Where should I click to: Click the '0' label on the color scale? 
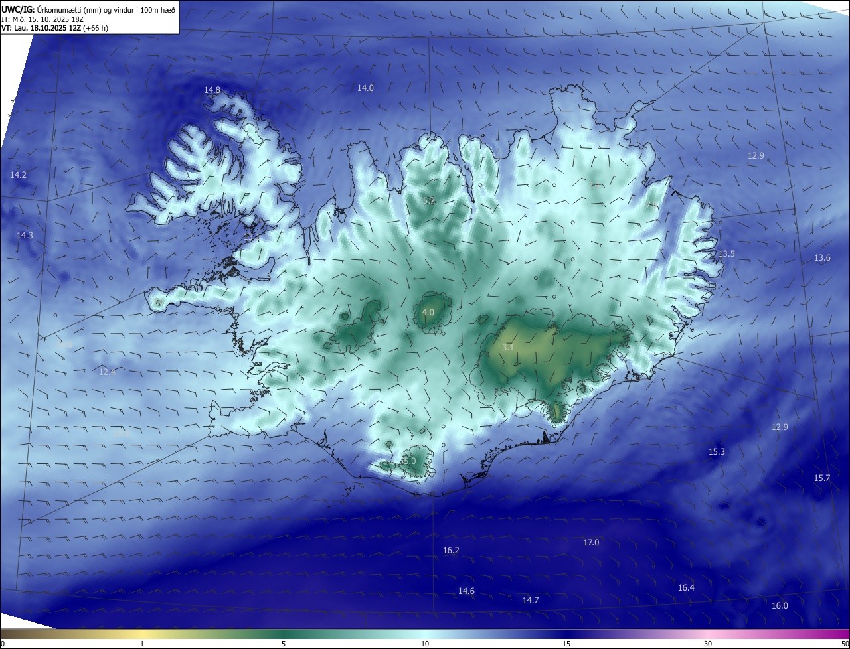click(x=3, y=644)
